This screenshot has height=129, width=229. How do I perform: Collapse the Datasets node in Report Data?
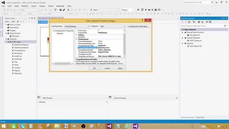click(x=6, y=39)
